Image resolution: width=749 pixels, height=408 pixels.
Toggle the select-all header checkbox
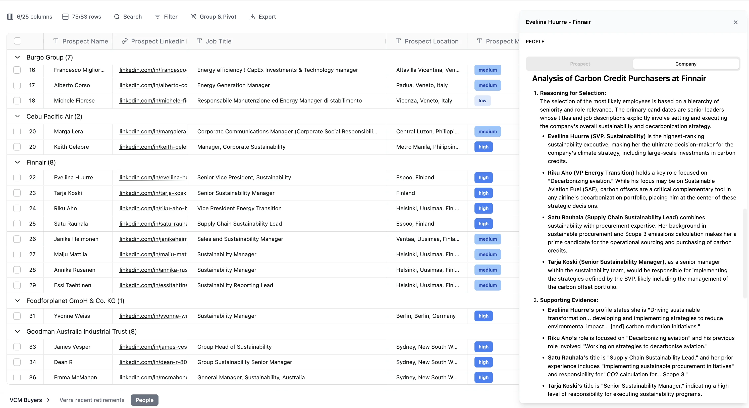coord(17,41)
